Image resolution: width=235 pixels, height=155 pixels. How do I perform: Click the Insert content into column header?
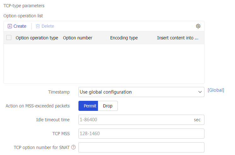pos(178,38)
